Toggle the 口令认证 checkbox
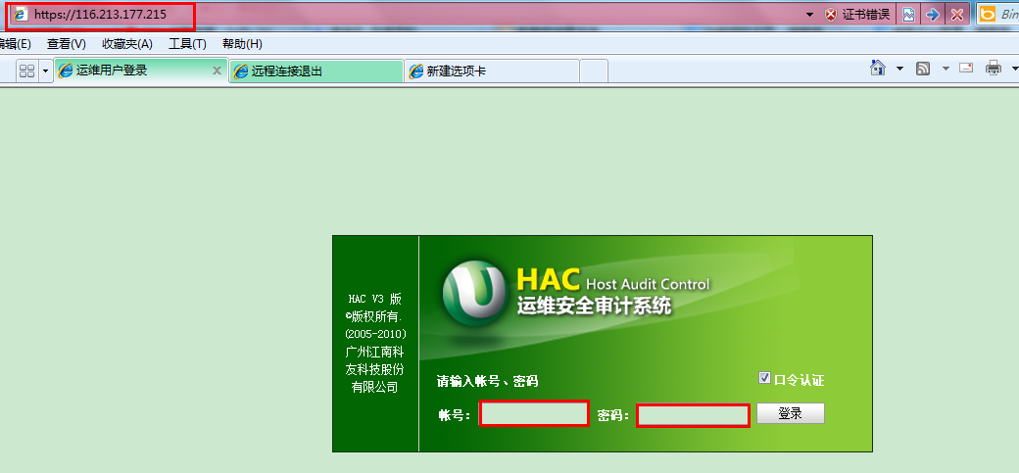 tap(764, 378)
